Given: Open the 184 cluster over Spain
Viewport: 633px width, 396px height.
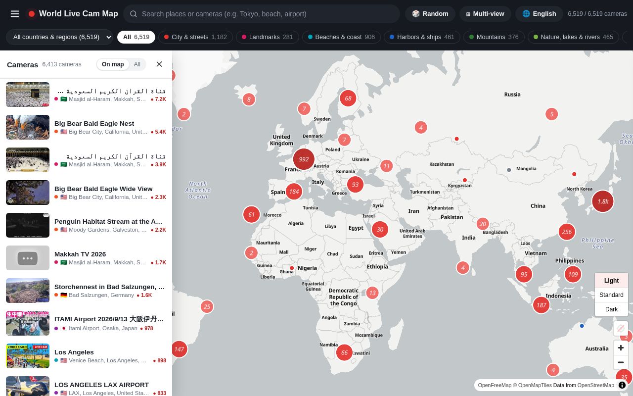Looking at the screenshot, I should pyautogui.click(x=294, y=192).
